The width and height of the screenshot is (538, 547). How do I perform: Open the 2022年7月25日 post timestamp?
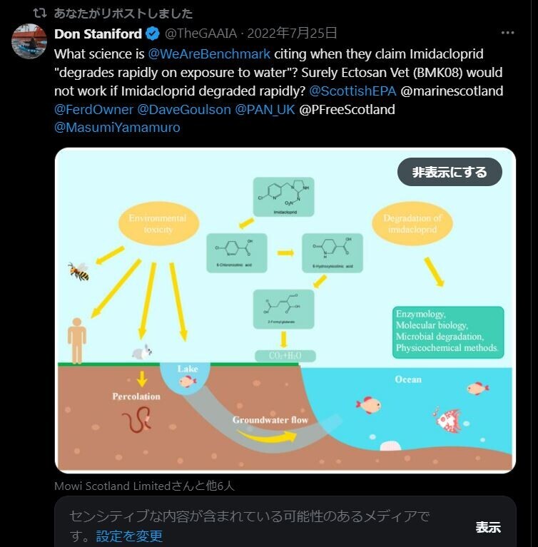click(x=292, y=34)
